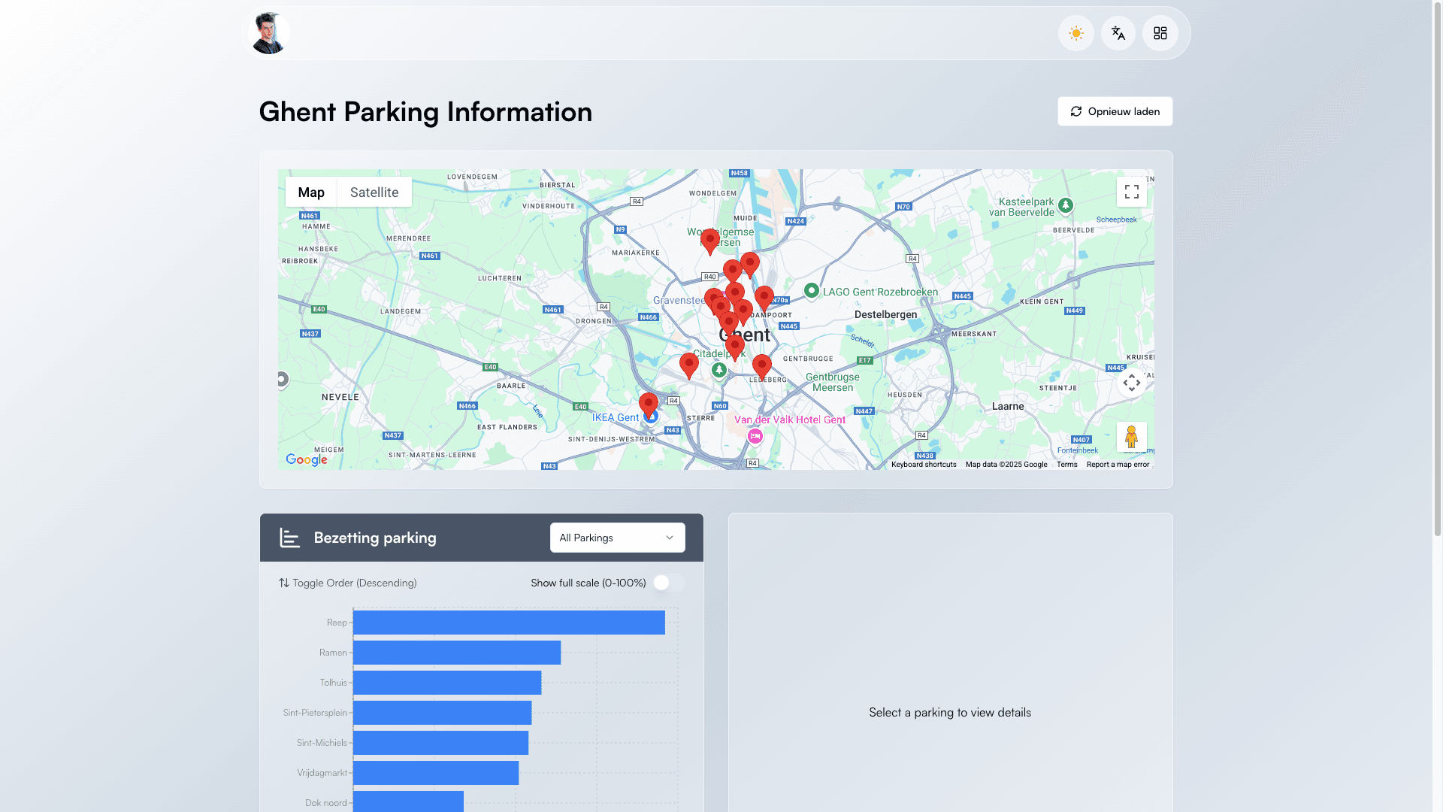Select the Map view tab
The height and width of the screenshot is (812, 1443).
click(x=311, y=192)
